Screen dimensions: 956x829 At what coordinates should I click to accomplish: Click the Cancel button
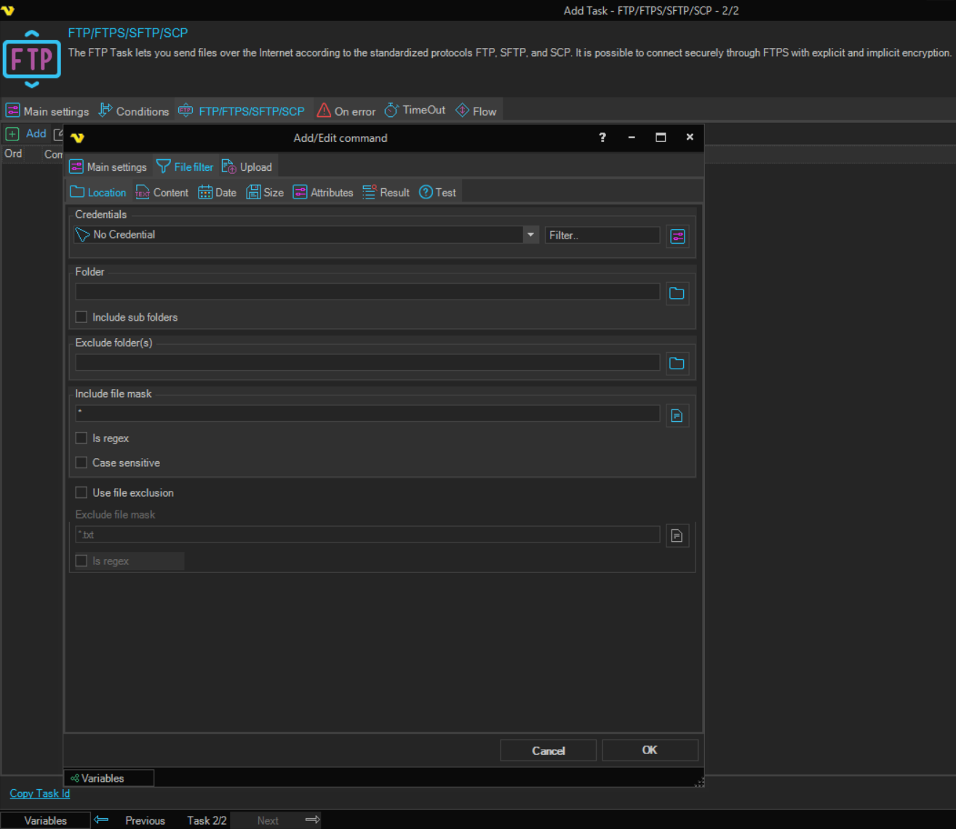548,750
